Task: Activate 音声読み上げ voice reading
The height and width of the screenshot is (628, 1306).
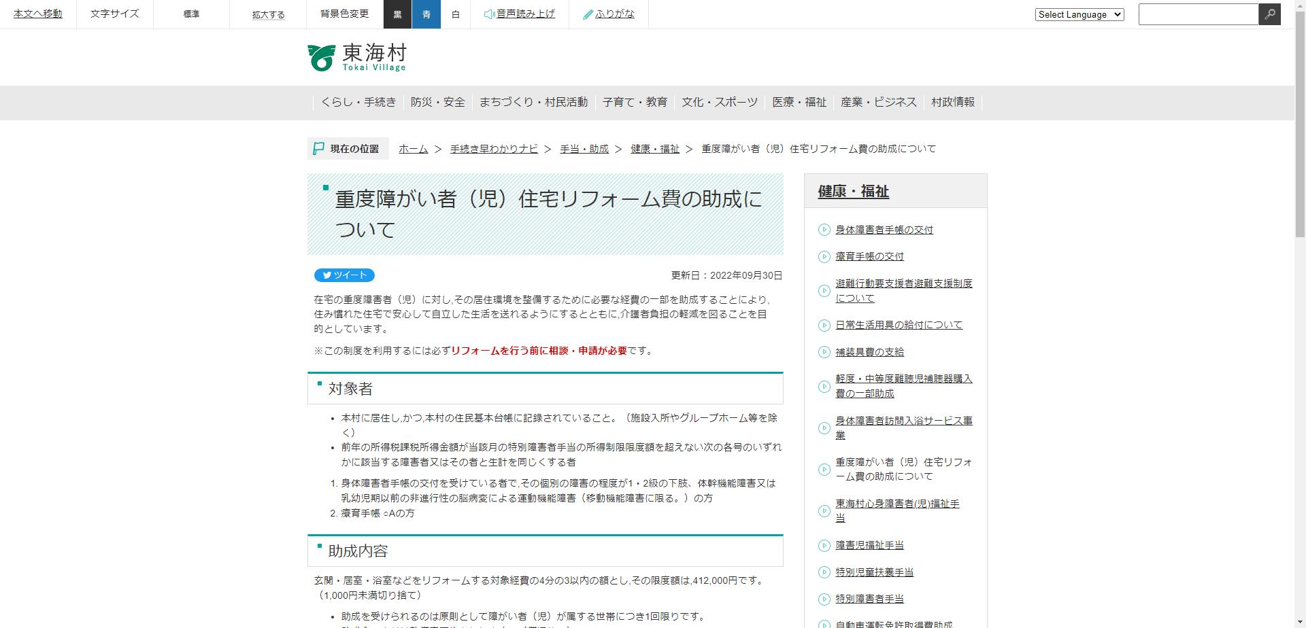Action: click(x=520, y=14)
